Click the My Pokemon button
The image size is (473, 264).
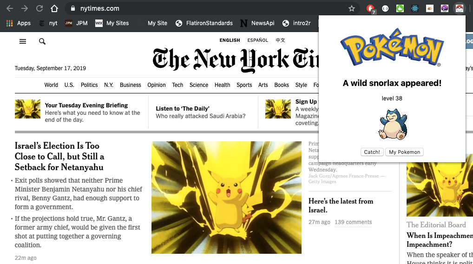(405, 152)
